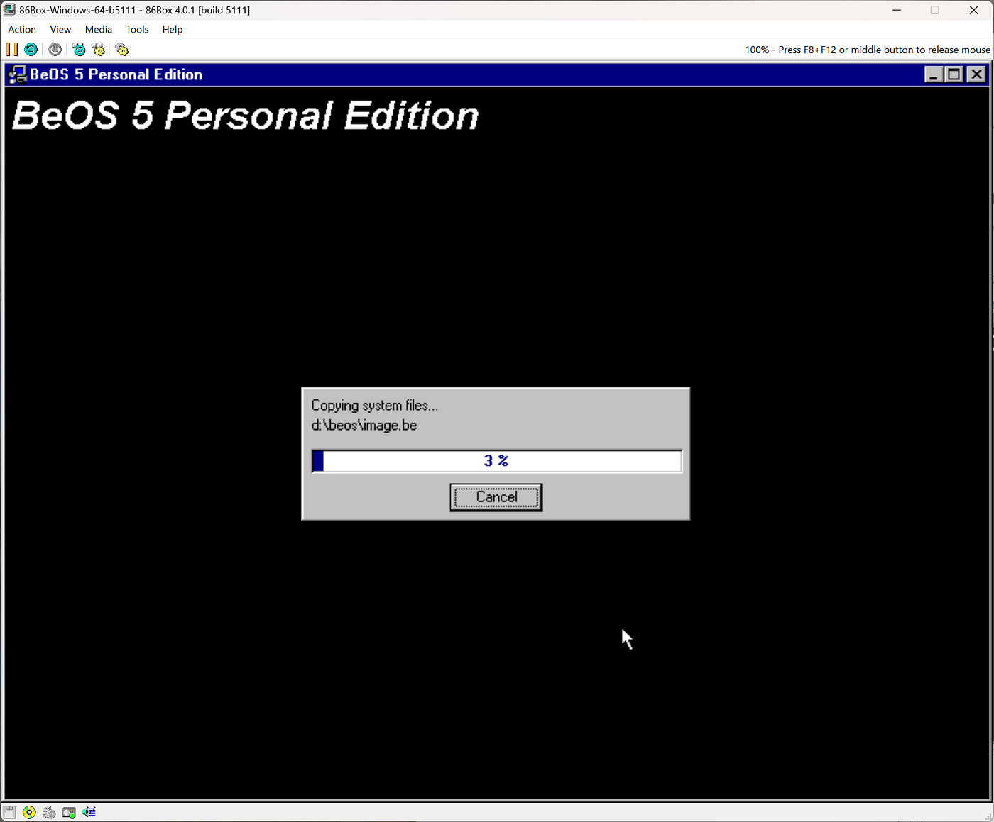The image size is (994, 822).
Task: Open the Tools menu
Action: point(137,29)
